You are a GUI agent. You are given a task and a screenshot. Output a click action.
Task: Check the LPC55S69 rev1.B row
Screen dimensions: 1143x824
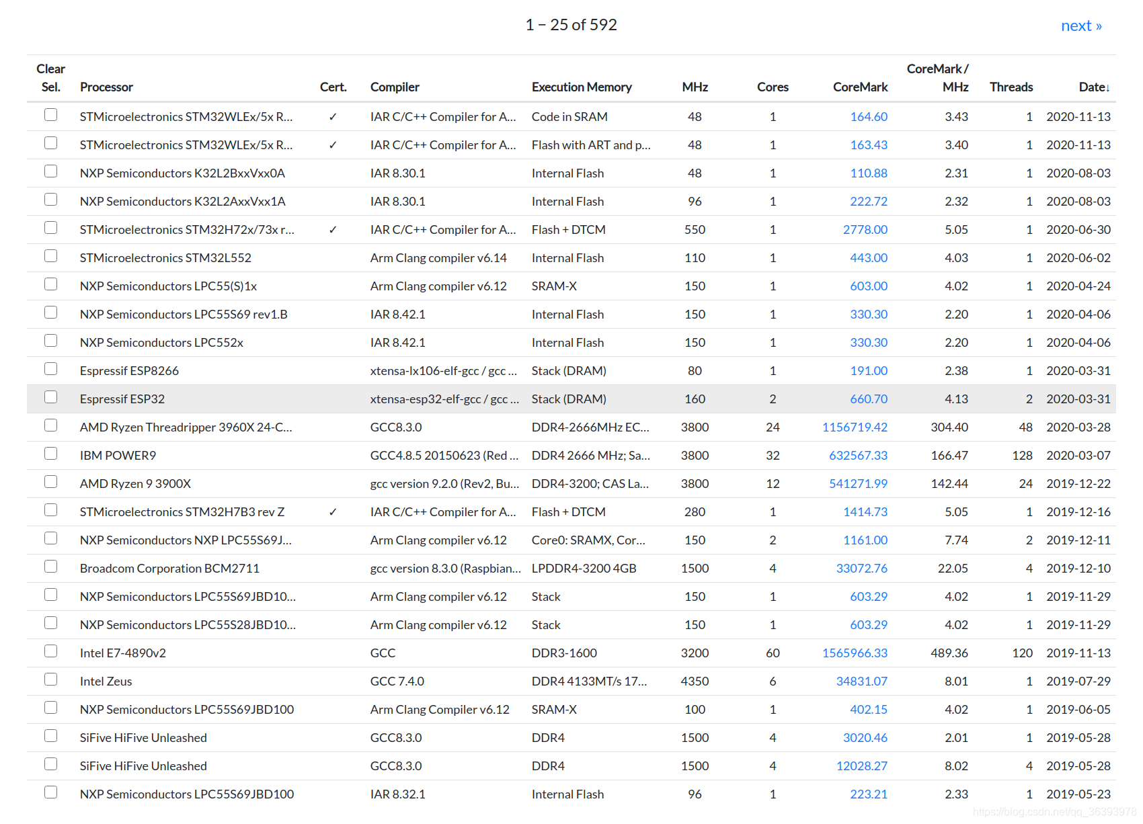tap(50, 313)
